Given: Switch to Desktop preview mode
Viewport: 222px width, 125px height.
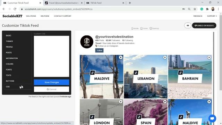Looking at the screenshot, I should click(x=154, y=28).
